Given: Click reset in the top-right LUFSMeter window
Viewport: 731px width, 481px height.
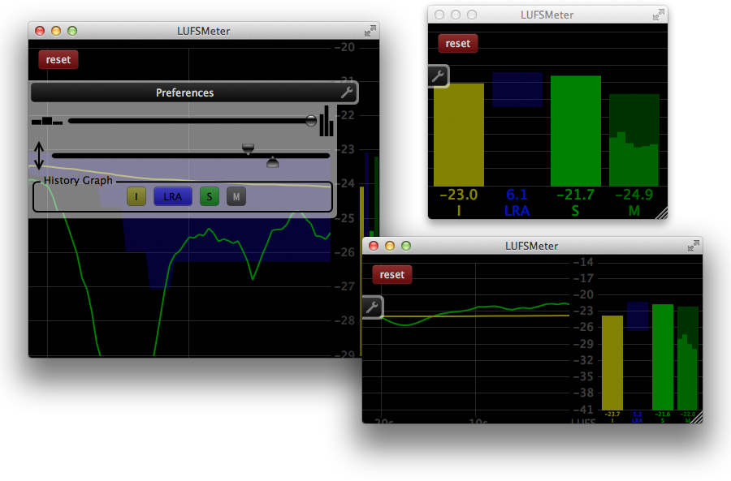Looking at the screenshot, I should pos(458,43).
